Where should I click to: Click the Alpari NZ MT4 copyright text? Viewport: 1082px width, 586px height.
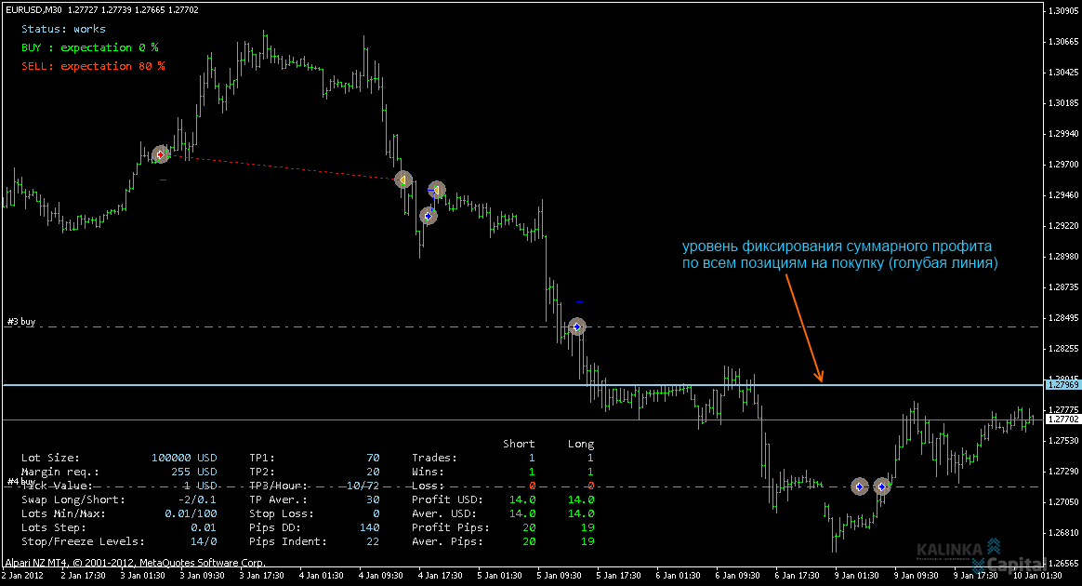(x=136, y=563)
